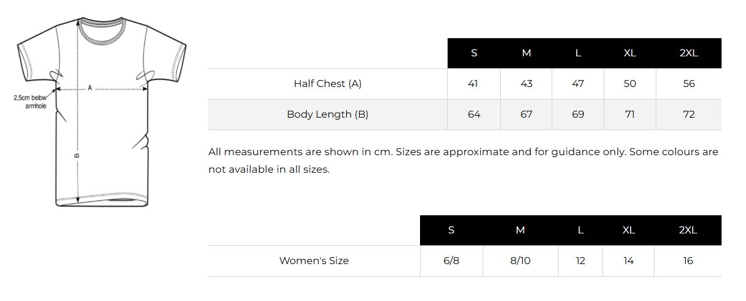The height and width of the screenshot is (301, 746).
Task: Select the Body Length (B) row label
Action: (x=327, y=115)
